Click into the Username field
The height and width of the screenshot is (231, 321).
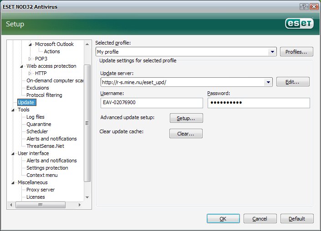152,103
